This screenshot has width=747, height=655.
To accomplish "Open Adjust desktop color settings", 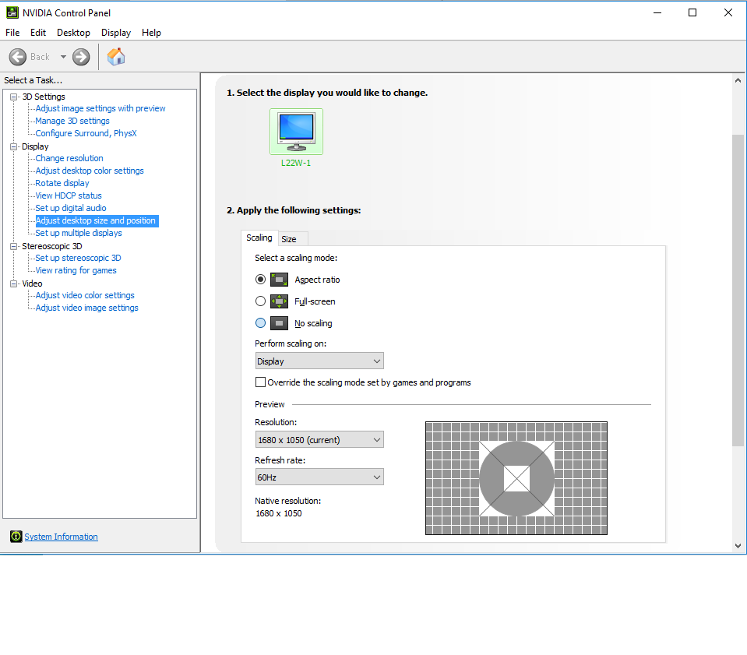I will click(x=90, y=171).
